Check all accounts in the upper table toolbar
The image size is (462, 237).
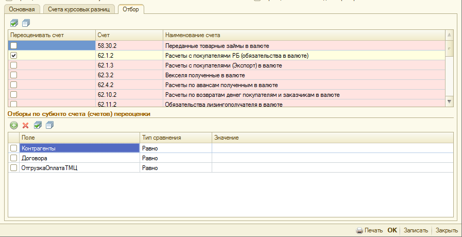click(14, 23)
